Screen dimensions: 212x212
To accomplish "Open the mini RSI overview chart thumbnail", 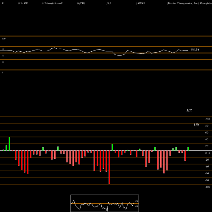I will (x=105, y=203).
